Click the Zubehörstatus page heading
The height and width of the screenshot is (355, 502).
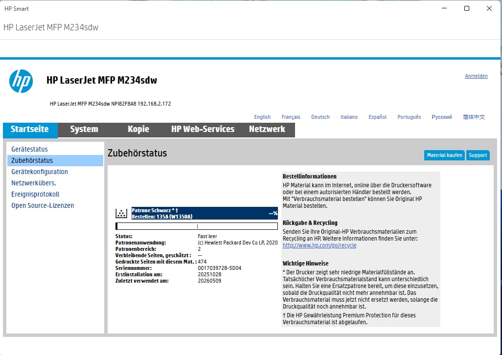point(137,153)
